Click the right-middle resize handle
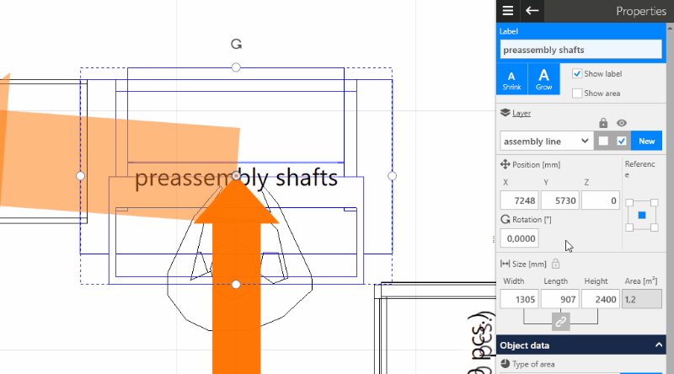 pos(392,176)
